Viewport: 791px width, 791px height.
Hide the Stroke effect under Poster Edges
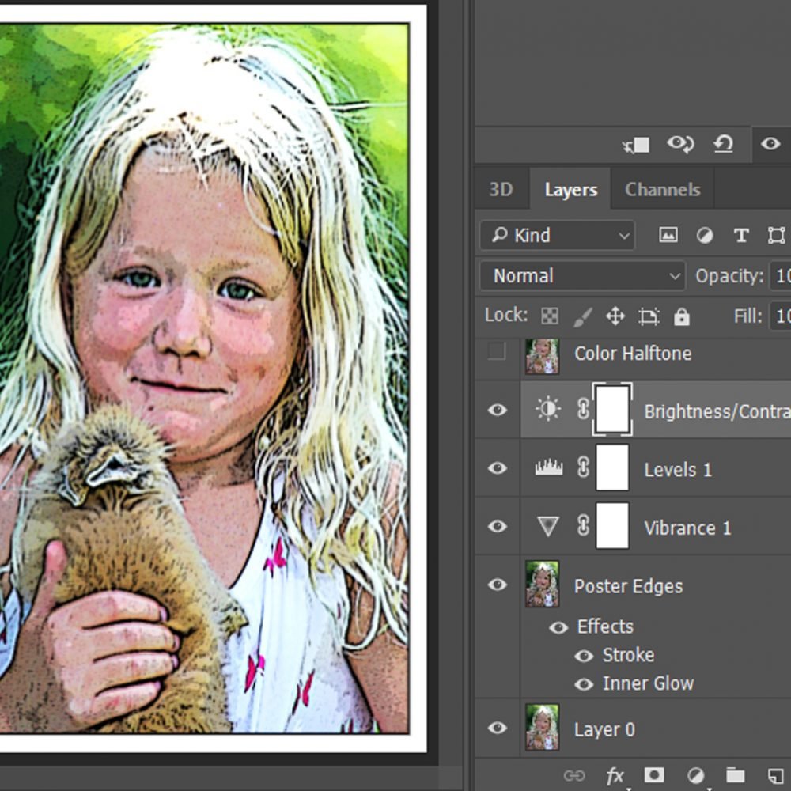584,655
